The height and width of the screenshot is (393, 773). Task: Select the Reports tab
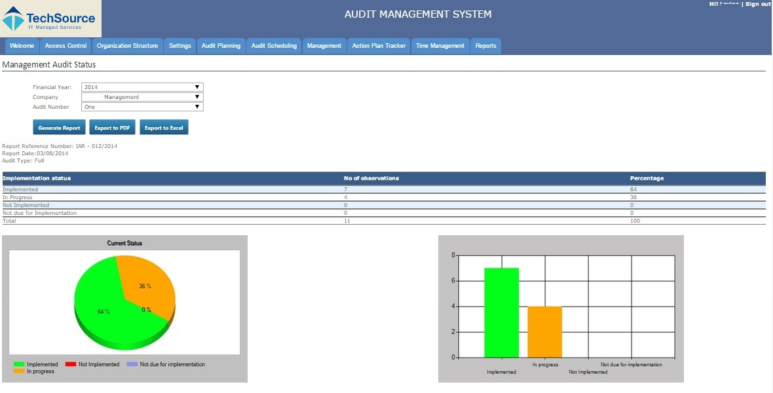(485, 46)
